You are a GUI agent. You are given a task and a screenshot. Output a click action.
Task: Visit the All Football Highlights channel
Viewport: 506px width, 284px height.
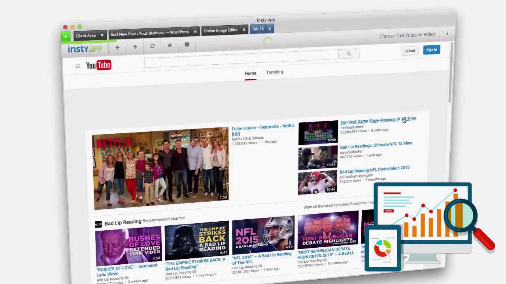356,176
